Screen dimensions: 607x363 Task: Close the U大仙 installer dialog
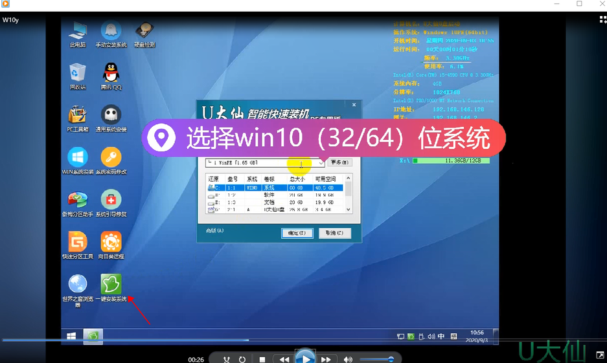354,105
